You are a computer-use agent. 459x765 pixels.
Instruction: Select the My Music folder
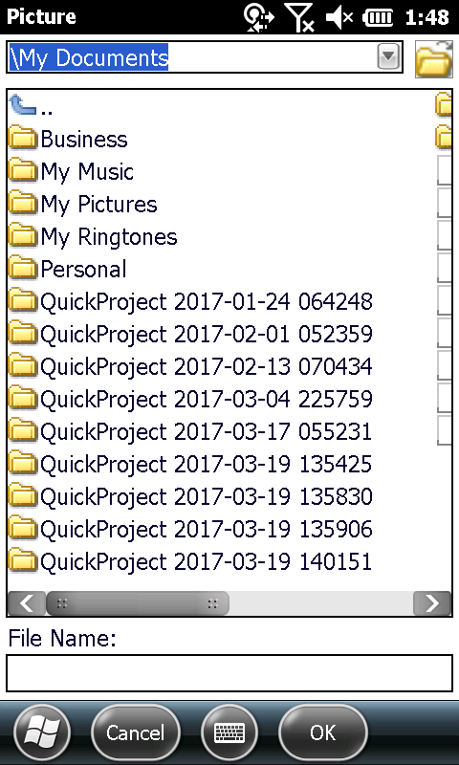pyautogui.click(x=71, y=172)
